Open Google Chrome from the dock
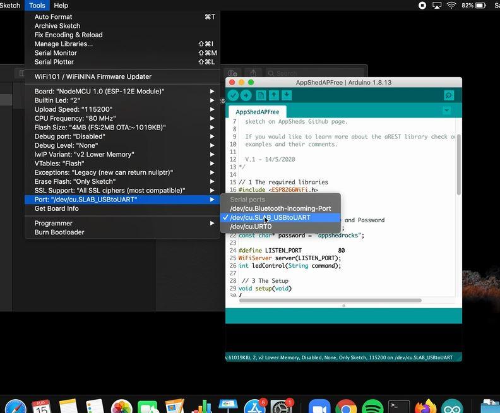The height and width of the screenshot is (413, 500). click(x=346, y=406)
